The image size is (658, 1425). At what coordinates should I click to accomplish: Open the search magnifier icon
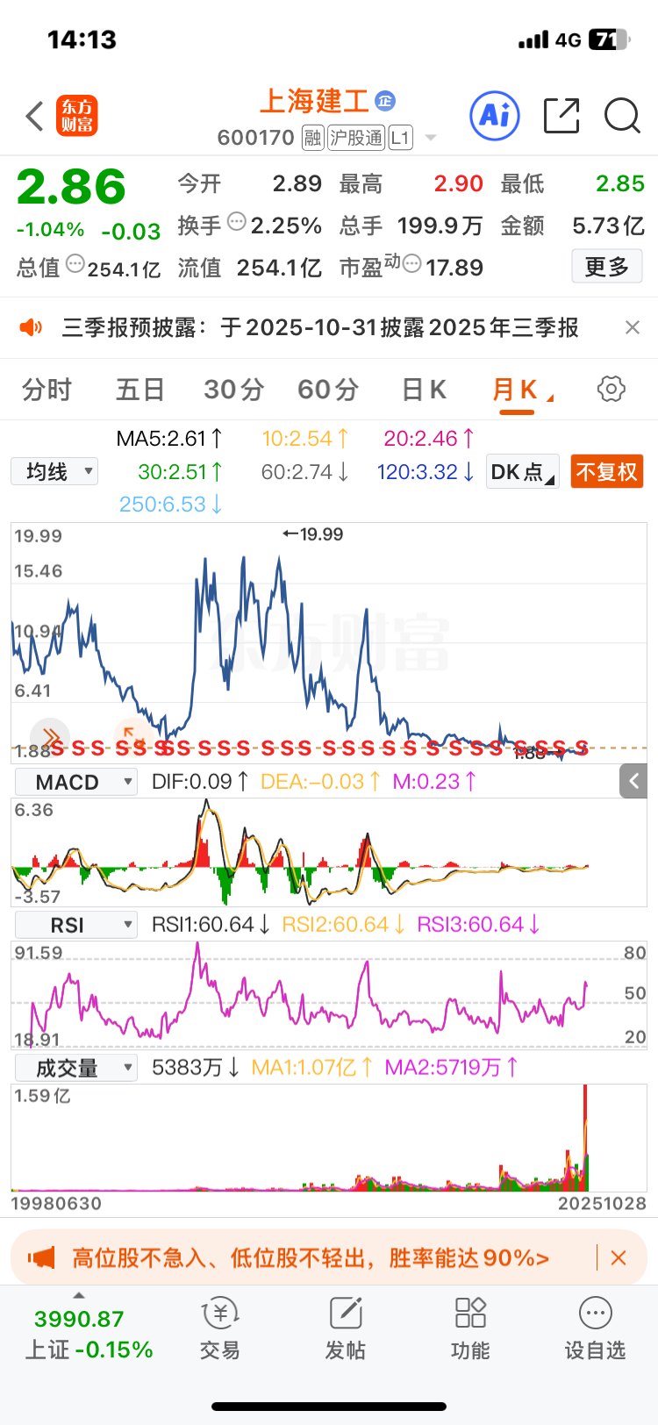coord(622,116)
